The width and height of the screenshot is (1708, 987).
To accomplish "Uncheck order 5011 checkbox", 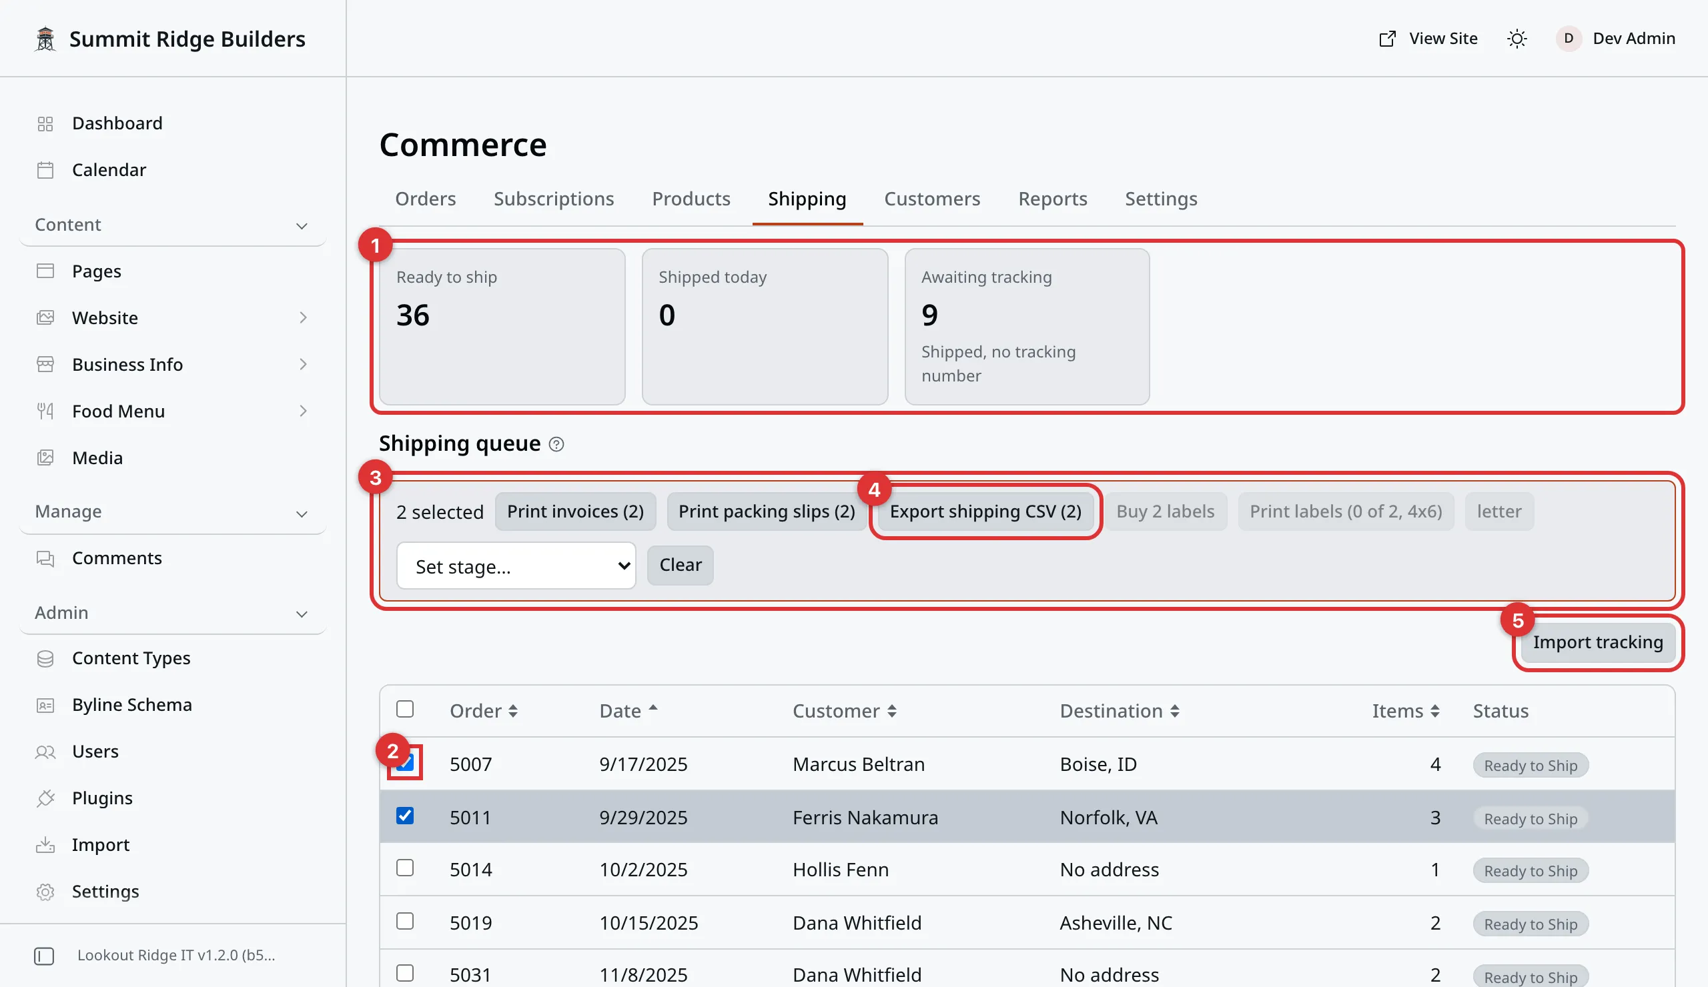I will point(405,816).
